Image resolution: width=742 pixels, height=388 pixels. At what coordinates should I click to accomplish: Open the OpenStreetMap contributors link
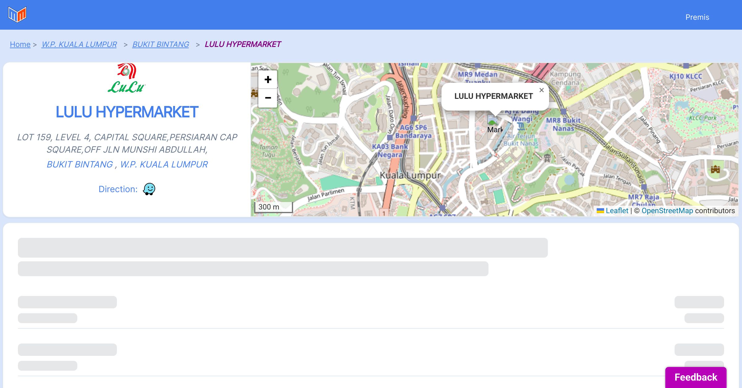(x=667, y=211)
